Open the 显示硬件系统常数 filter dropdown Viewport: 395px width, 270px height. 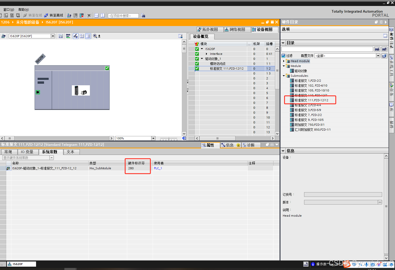[x=51, y=158]
